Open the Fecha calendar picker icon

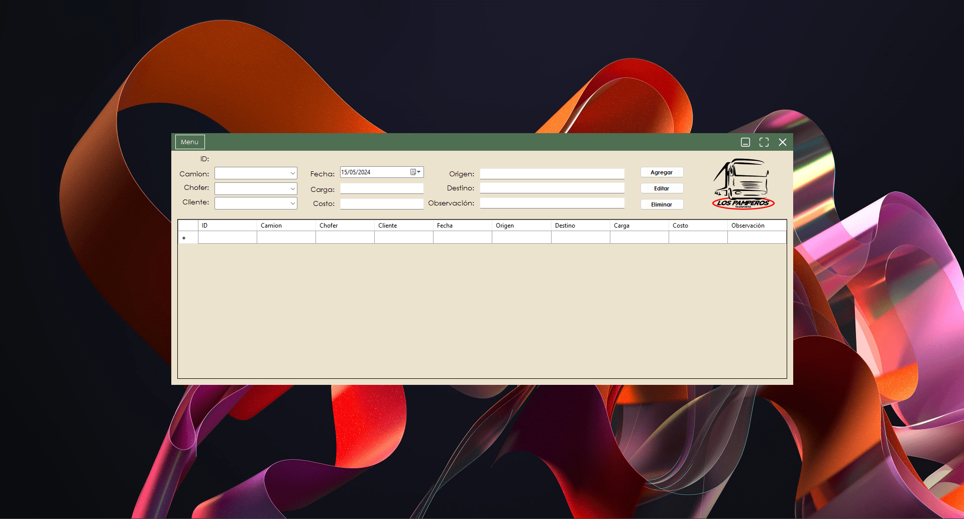pos(415,172)
